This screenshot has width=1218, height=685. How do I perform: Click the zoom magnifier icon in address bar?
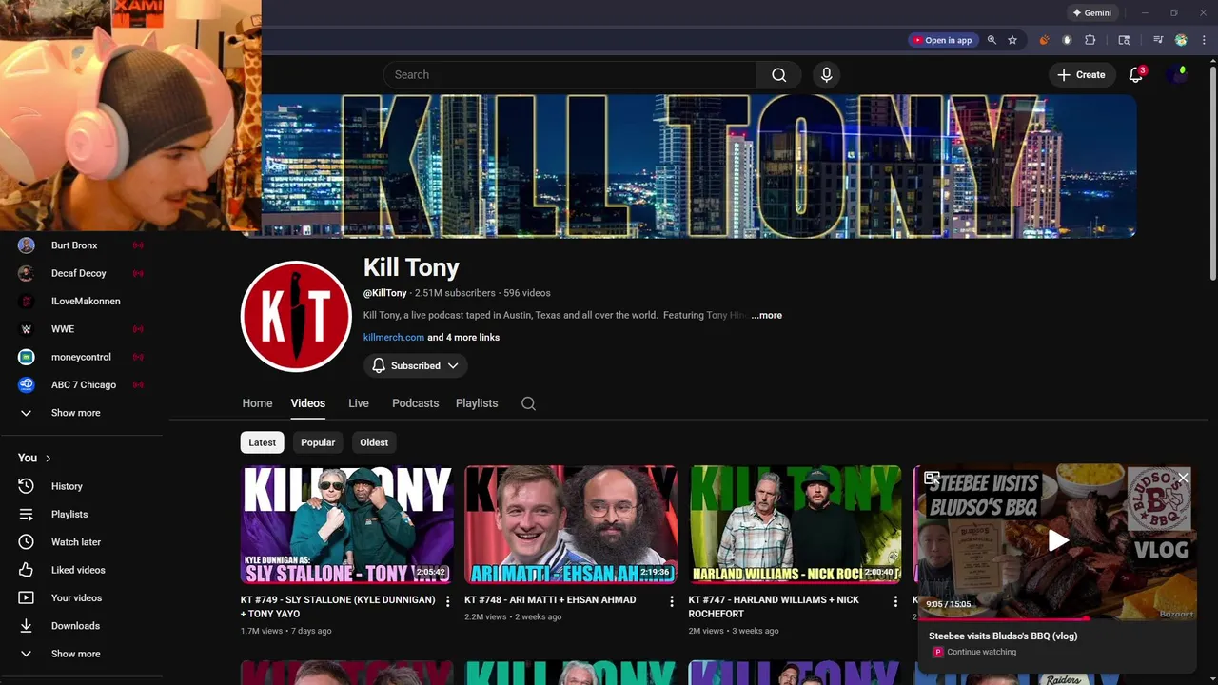992,40
